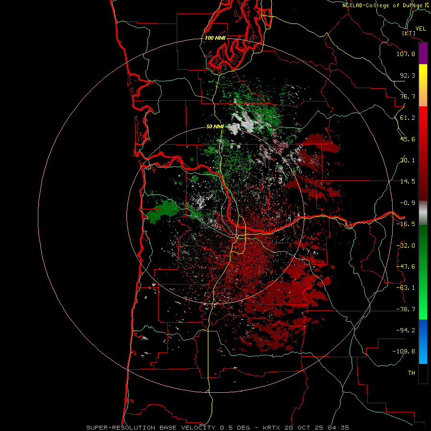Pick the purple segment of the velocity scale
The image size is (431, 431).
[423, 53]
